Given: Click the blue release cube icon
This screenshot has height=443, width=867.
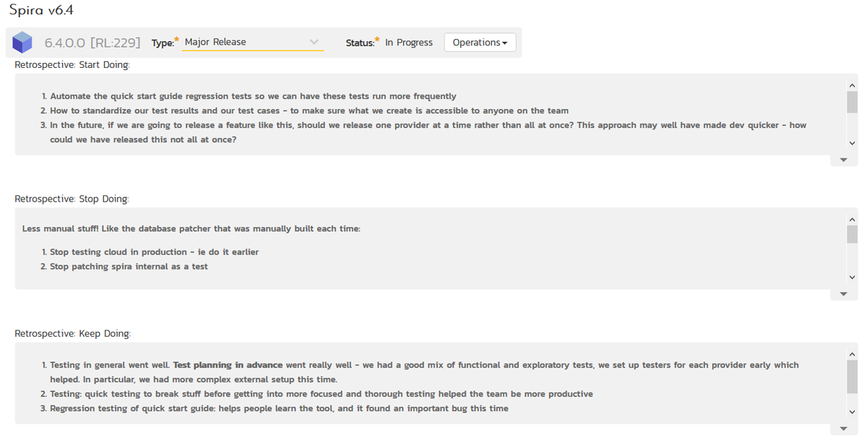Looking at the screenshot, I should click(22, 43).
